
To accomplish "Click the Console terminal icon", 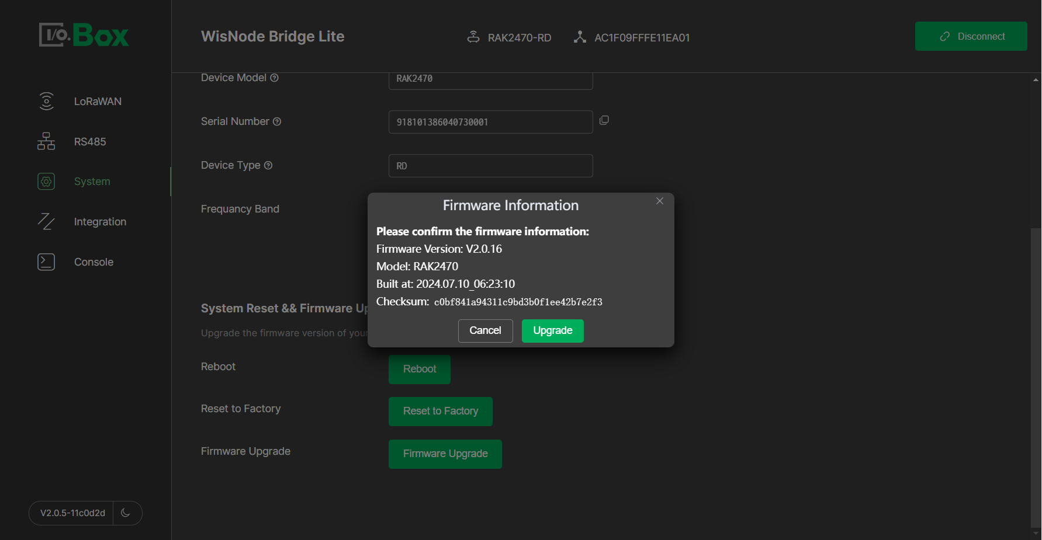I will coord(46,262).
